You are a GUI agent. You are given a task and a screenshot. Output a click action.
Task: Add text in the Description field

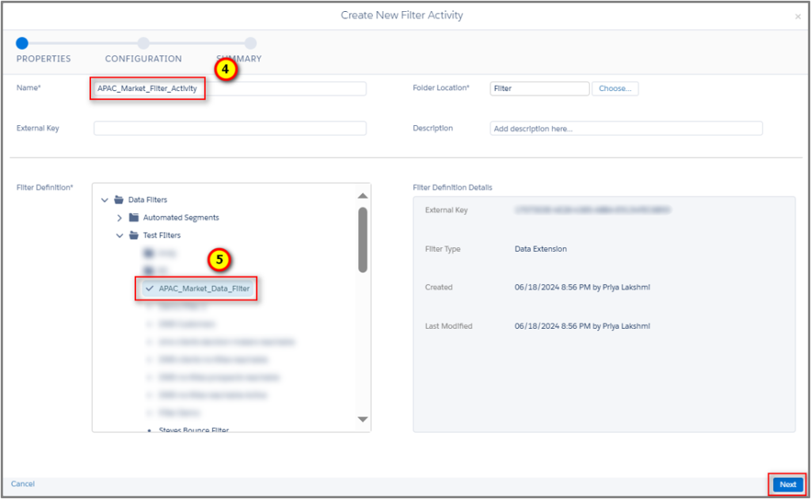(x=626, y=128)
